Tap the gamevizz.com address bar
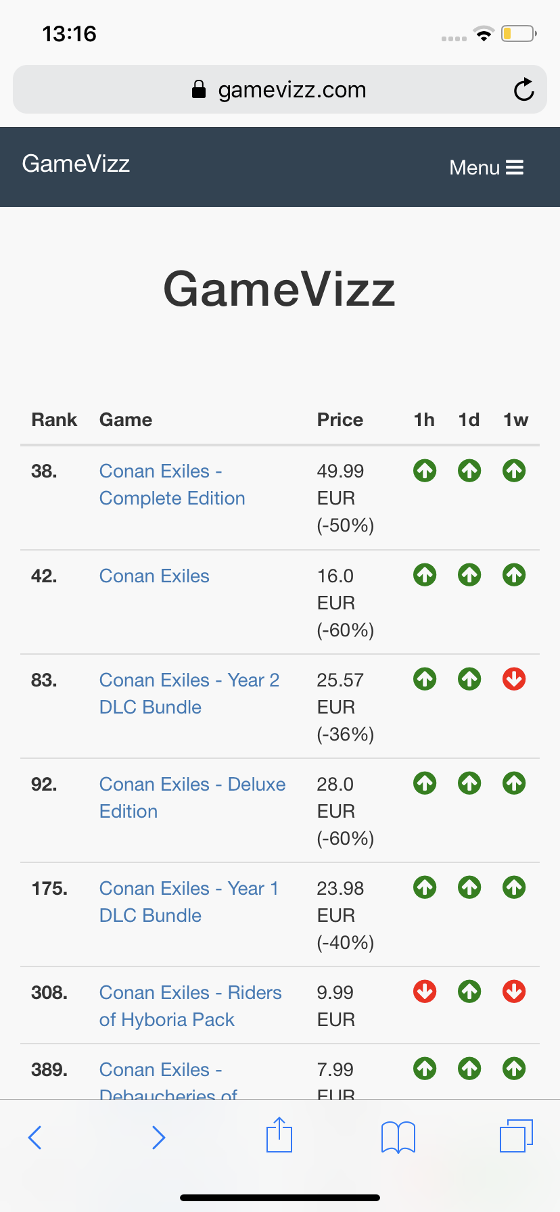Screen dimensions: 560x1212 [x=279, y=90]
